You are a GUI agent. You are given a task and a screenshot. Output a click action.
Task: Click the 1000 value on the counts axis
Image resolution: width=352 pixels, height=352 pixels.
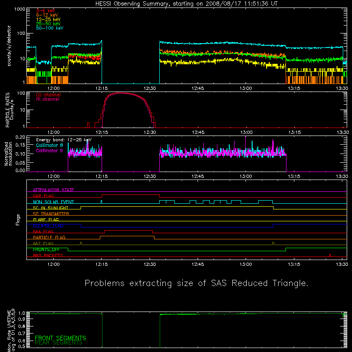click(20, 9)
